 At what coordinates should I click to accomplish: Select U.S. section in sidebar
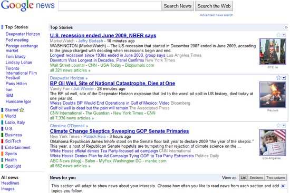pyautogui.click(x=9, y=129)
